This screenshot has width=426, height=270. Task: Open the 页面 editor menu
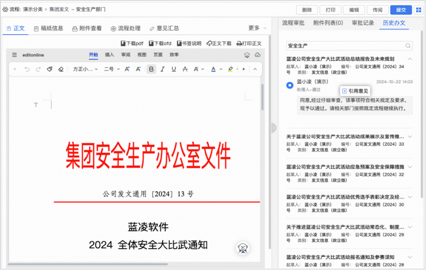point(158,55)
